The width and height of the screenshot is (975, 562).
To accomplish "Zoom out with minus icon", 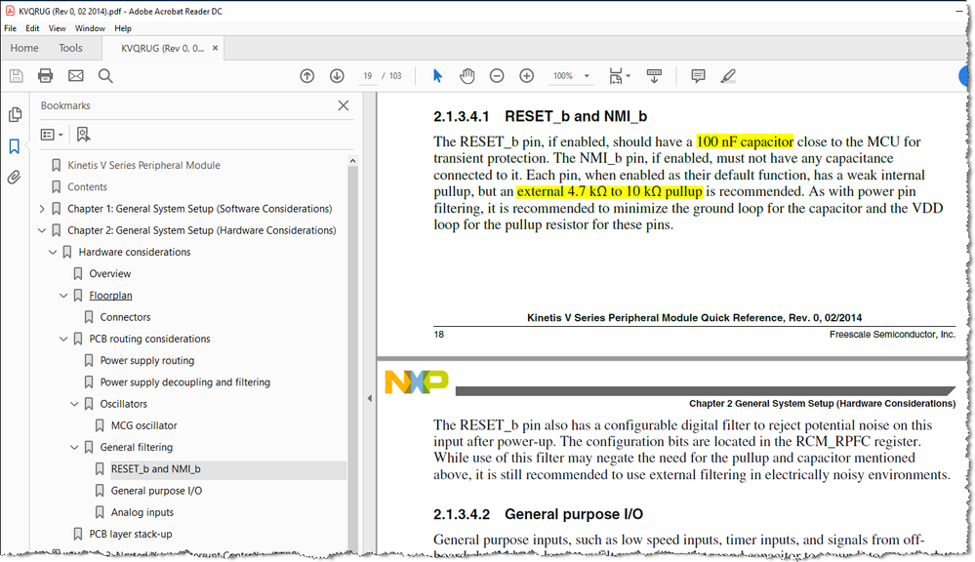I will (x=497, y=76).
